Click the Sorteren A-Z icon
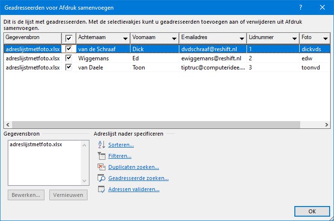This screenshot has width=334, height=221. click(x=101, y=144)
